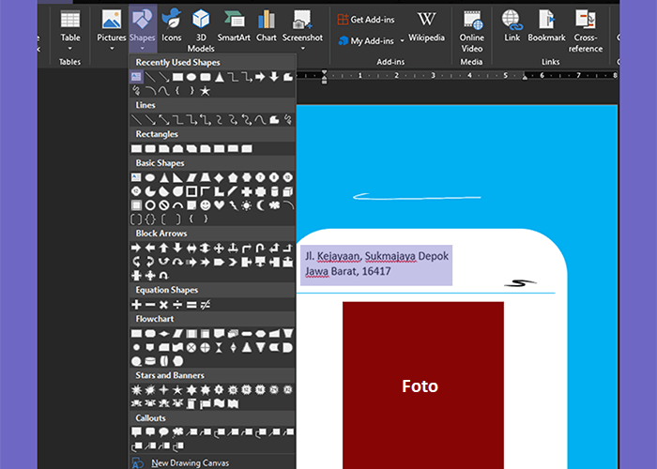Image resolution: width=657 pixels, height=469 pixels.
Task: Pick the no-symbol shape in Basic Shapes
Action: click(x=164, y=205)
